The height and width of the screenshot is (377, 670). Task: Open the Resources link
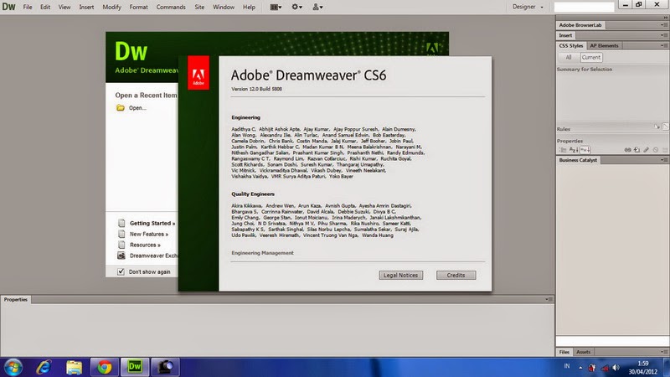click(145, 245)
